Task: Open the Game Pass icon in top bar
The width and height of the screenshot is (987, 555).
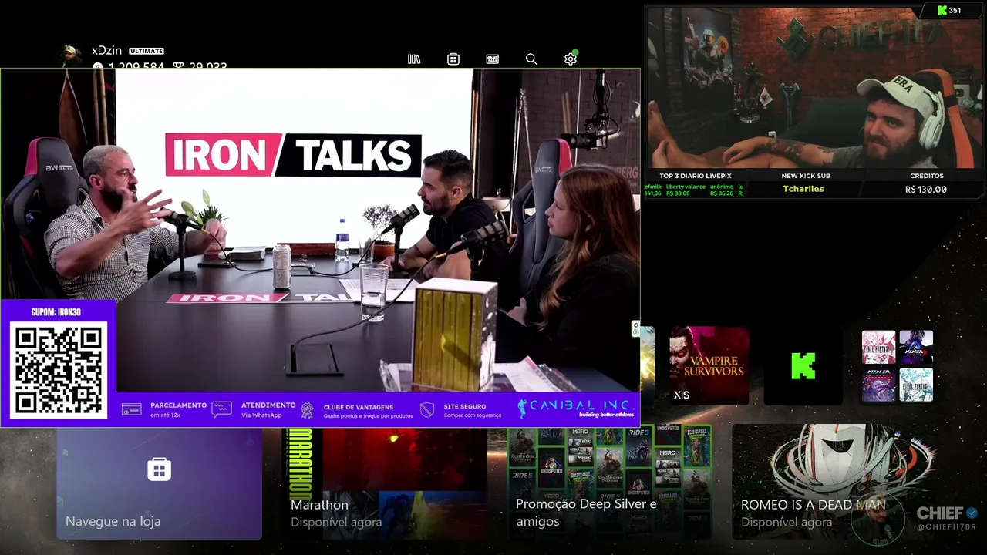Action: [x=492, y=59]
